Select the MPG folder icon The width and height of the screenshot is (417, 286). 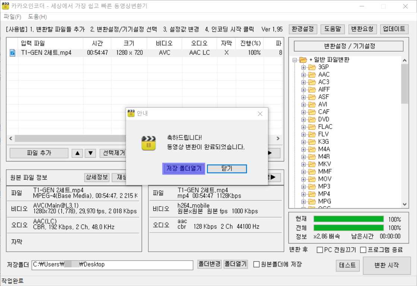coord(312,201)
